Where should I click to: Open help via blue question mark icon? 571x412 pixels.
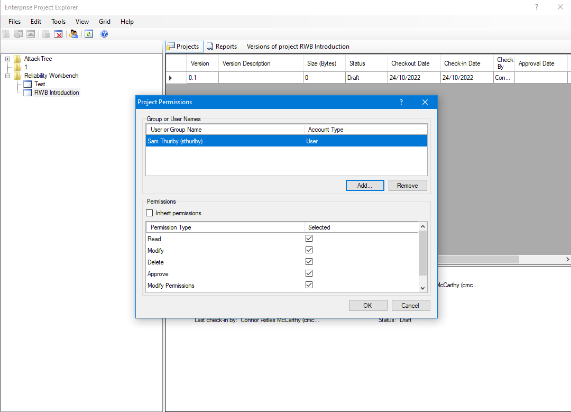[104, 34]
